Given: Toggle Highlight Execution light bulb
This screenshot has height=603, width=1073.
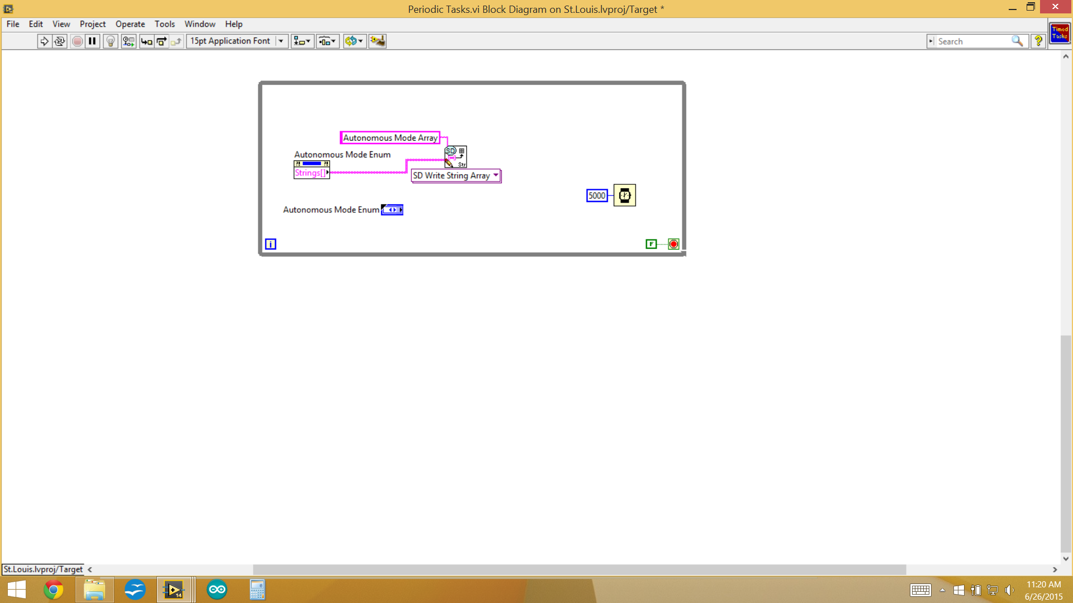Looking at the screenshot, I should point(111,41).
